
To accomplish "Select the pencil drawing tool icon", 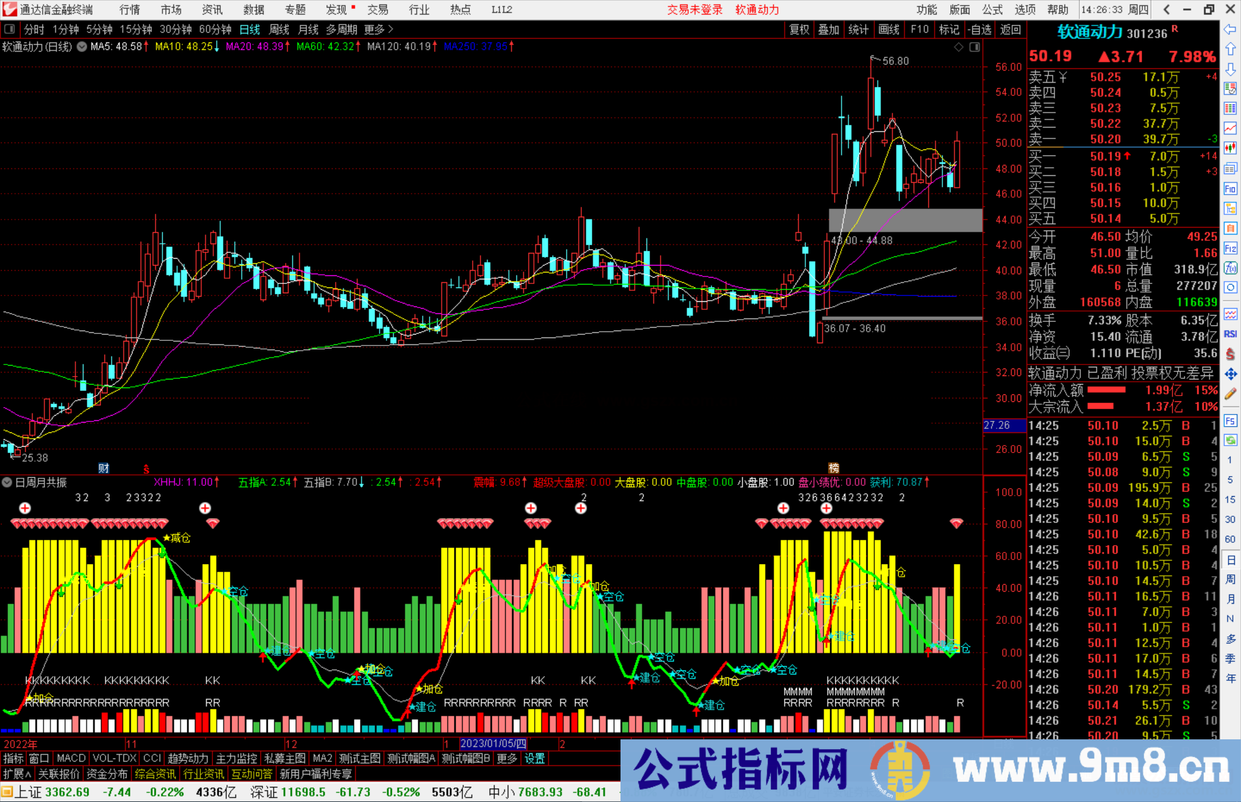I will point(1230,394).
